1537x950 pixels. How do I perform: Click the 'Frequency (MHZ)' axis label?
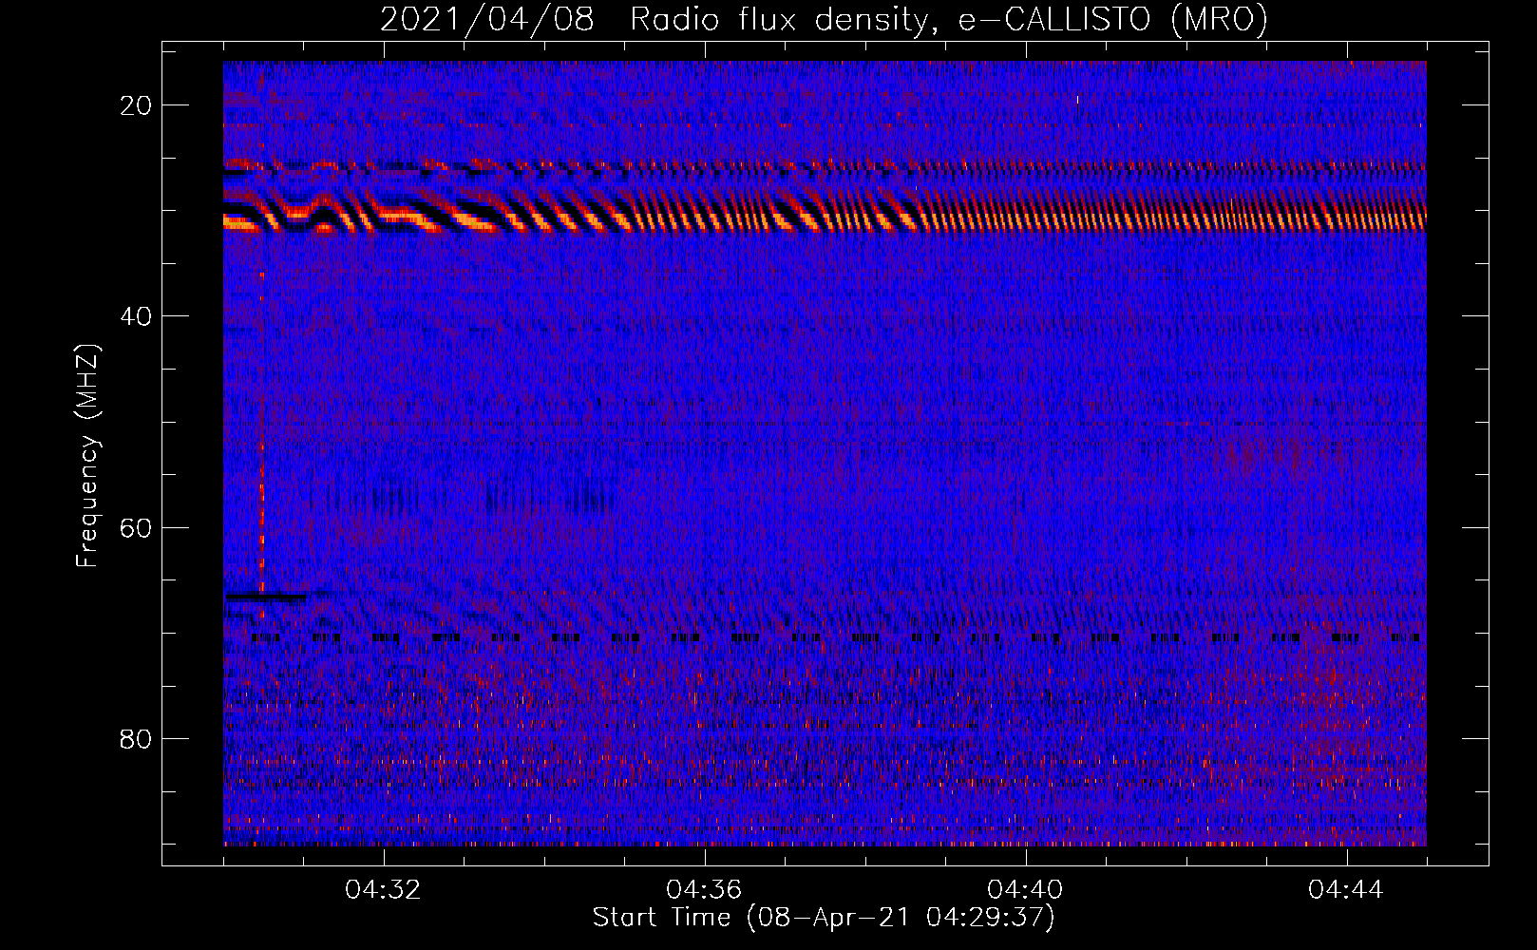tap(87, 456)
